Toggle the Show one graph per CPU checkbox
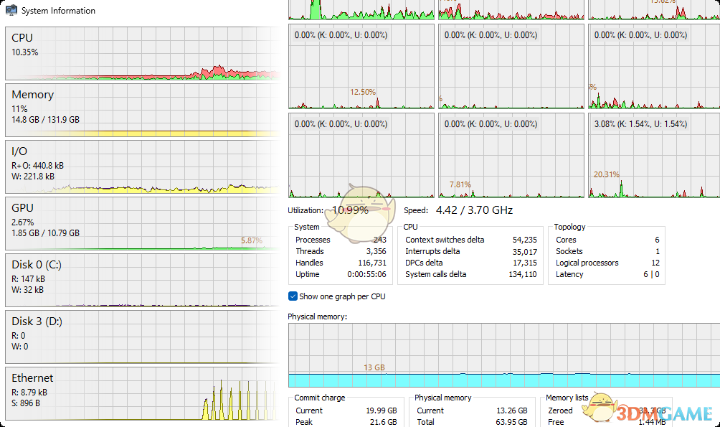This screenshot has height=427, width=720. 293,296
